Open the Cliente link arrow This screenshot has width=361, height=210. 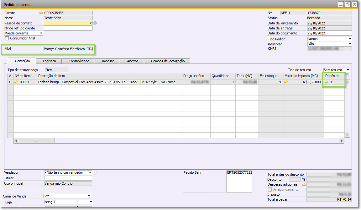41,13
